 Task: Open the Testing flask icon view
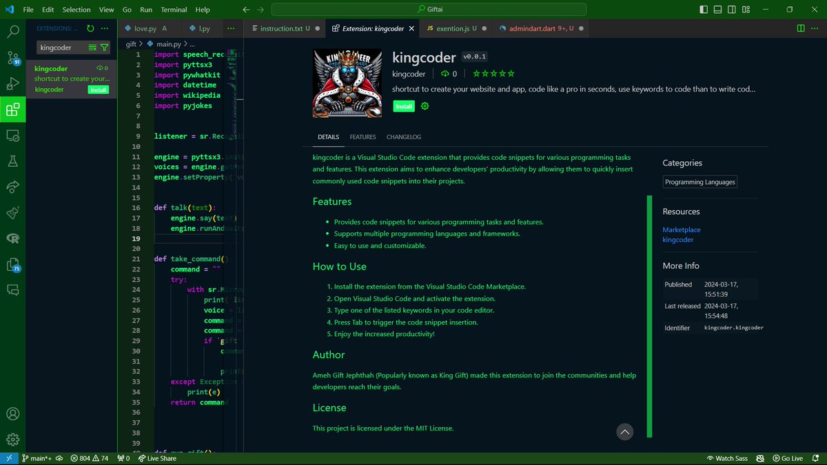(x=12, y=161)
